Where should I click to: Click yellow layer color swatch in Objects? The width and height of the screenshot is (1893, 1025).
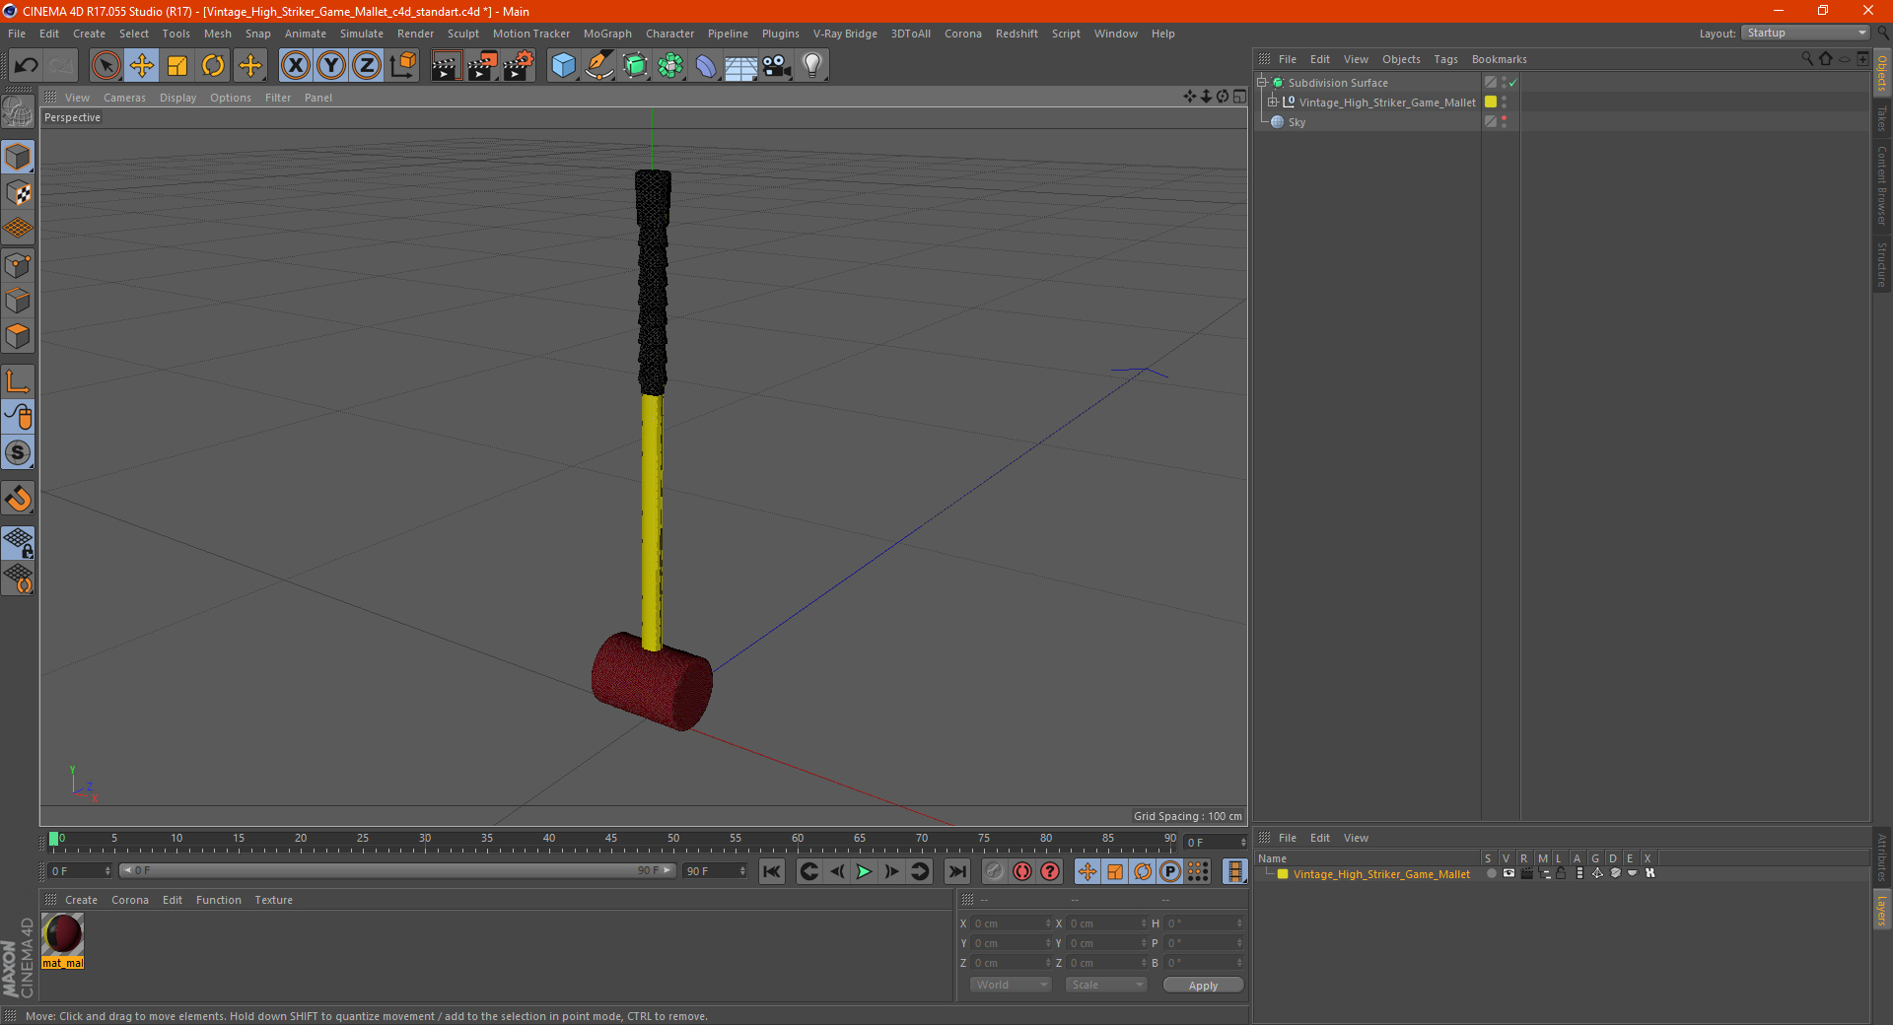click(x=1491, y=102)
